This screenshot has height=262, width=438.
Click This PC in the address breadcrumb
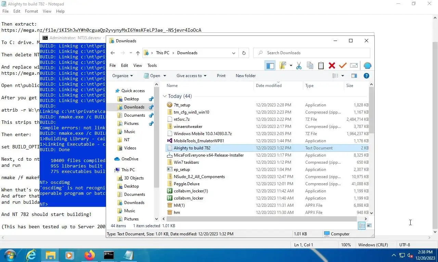coord(163,53)
